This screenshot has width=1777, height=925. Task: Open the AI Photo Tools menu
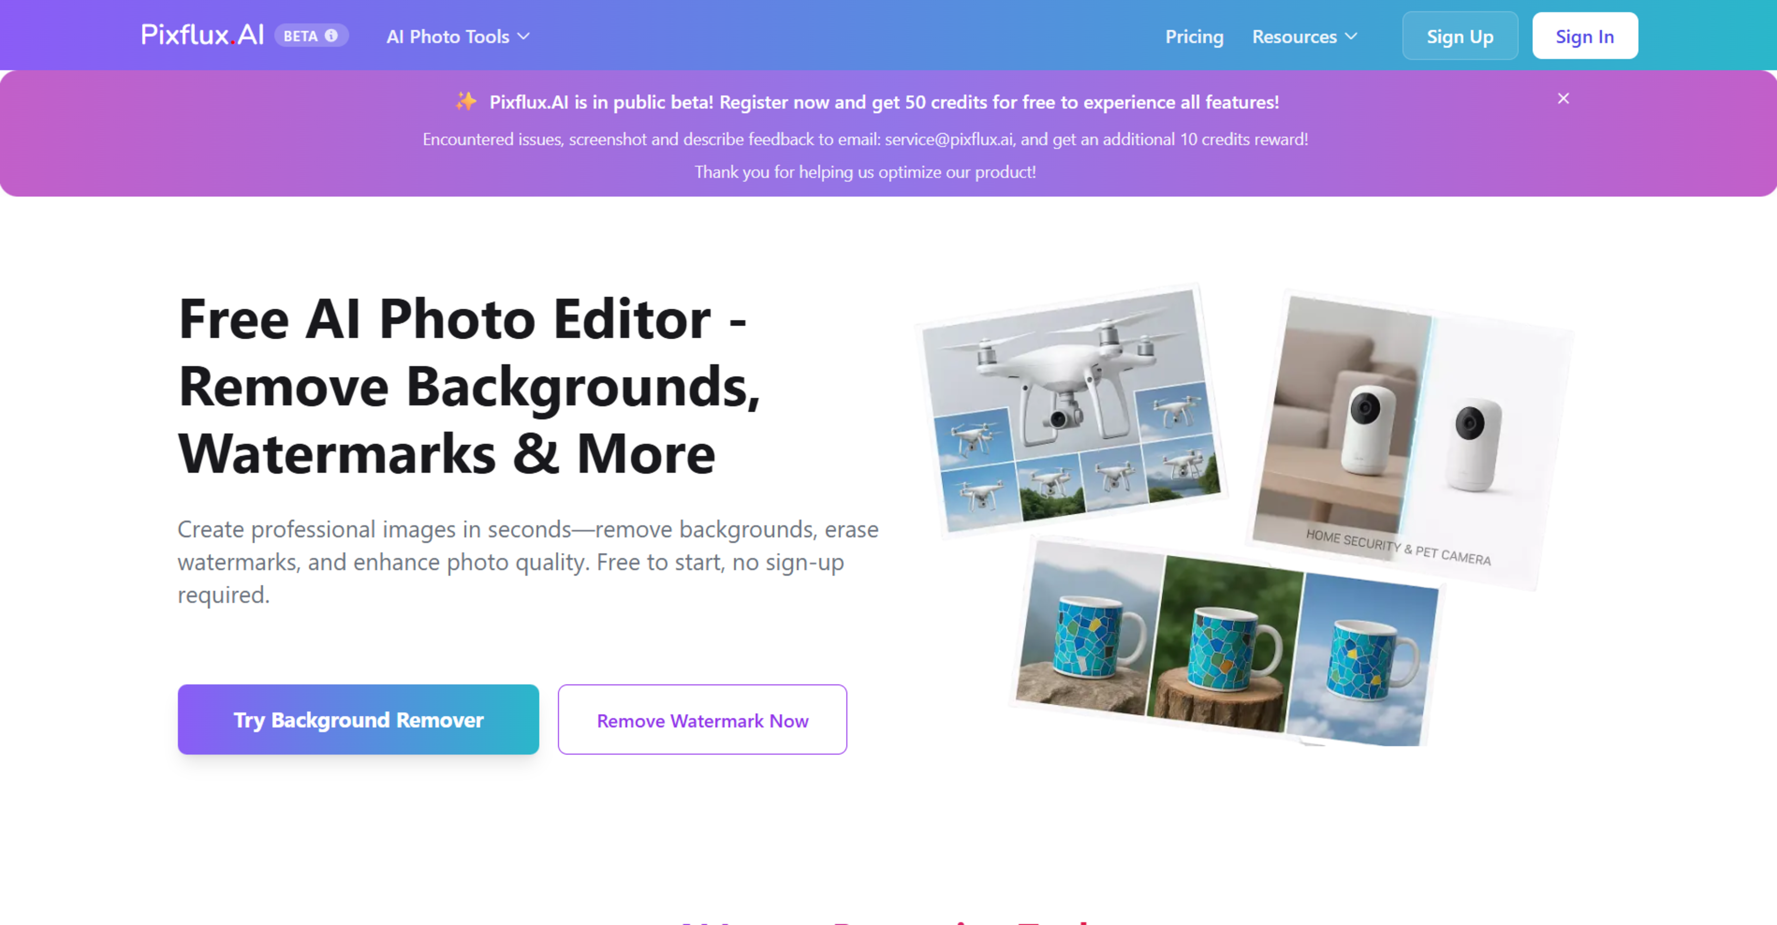click(458, 37)
